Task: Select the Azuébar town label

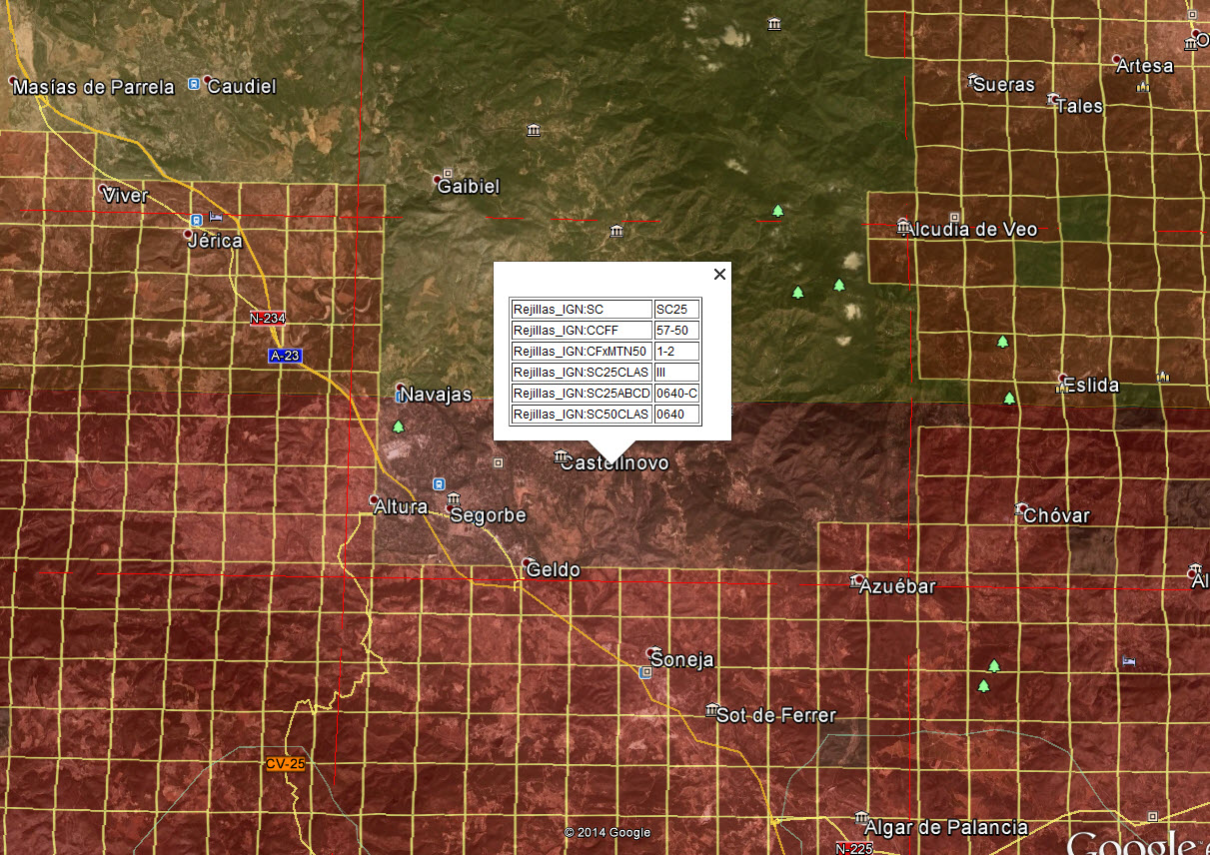Action: (x=897, y=585)
